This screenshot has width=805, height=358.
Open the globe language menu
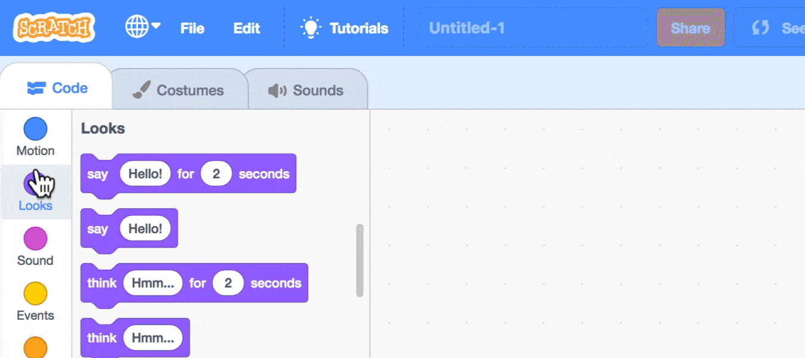coord(143,27)
